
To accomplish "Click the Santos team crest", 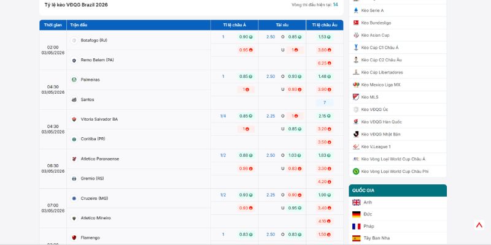I will (x=74, y=100).
